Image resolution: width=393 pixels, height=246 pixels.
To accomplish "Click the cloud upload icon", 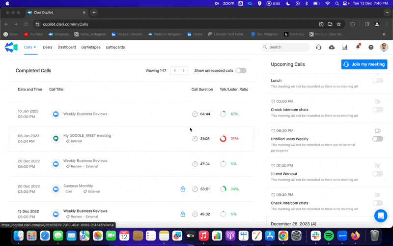I will (332, 47).
